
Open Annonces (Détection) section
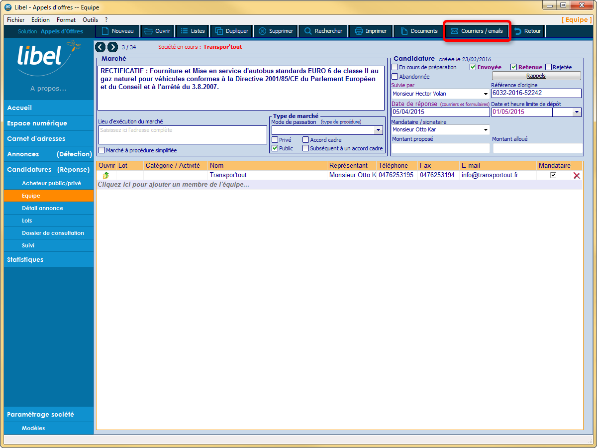pyautogui.click(x=48, y=154)
